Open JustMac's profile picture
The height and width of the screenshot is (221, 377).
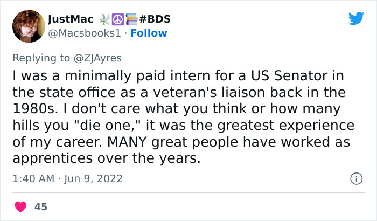click(29, 26)
